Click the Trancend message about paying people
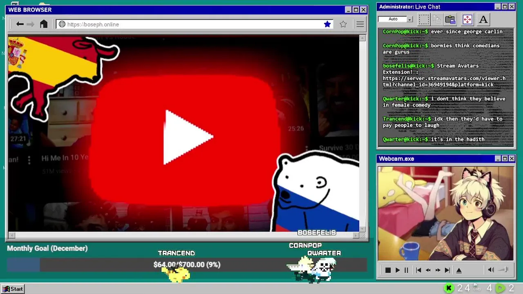This screenshot has width=523, height=294. click(x=443, y=122)
